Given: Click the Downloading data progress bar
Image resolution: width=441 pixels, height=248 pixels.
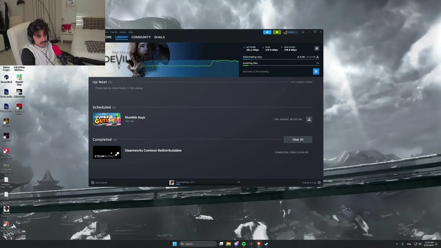Looking at the screenshot, I should pos(281,59).
